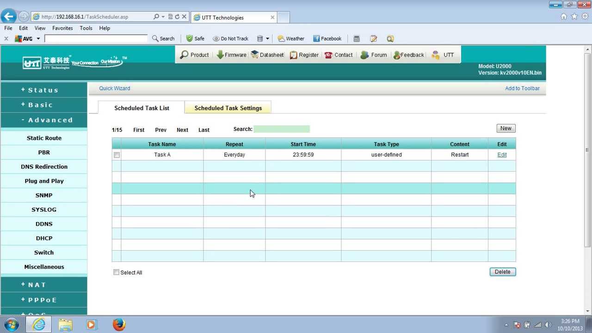Screen dimensions: 592x333
Task: Open the Favorites menu
Action: [62, 28]
